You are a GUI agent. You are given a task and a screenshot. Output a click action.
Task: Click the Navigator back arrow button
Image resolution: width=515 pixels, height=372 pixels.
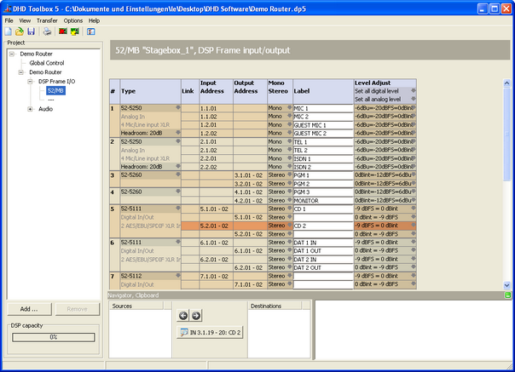click(182, 315)
